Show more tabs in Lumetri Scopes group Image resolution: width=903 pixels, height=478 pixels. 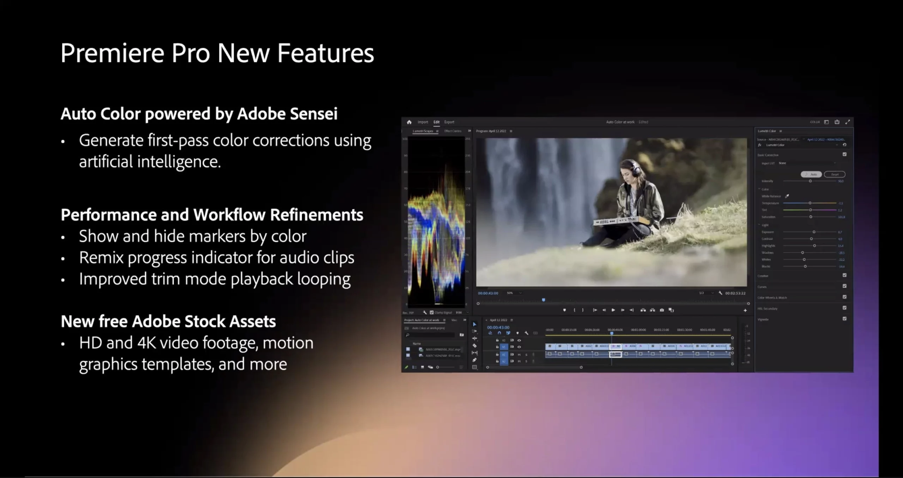coord(469,131)
